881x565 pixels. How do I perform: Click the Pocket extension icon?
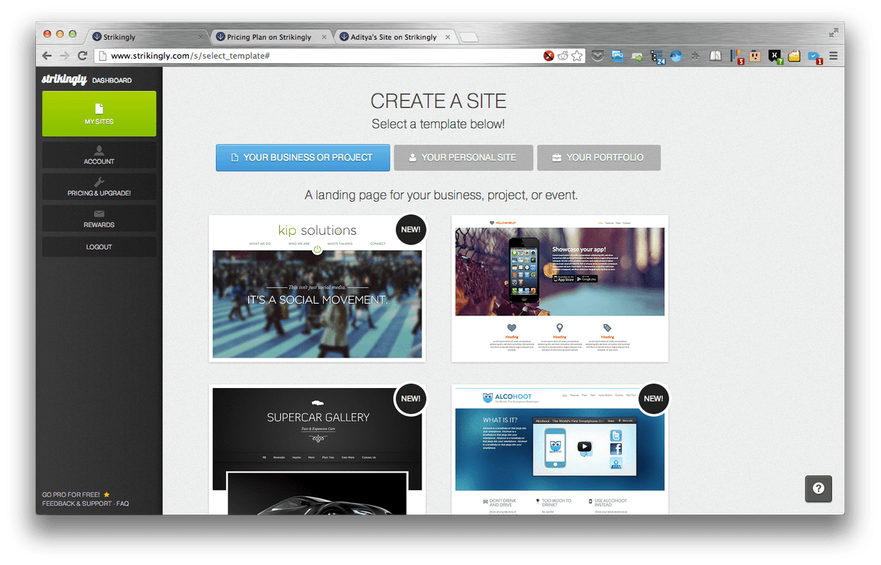598,56
